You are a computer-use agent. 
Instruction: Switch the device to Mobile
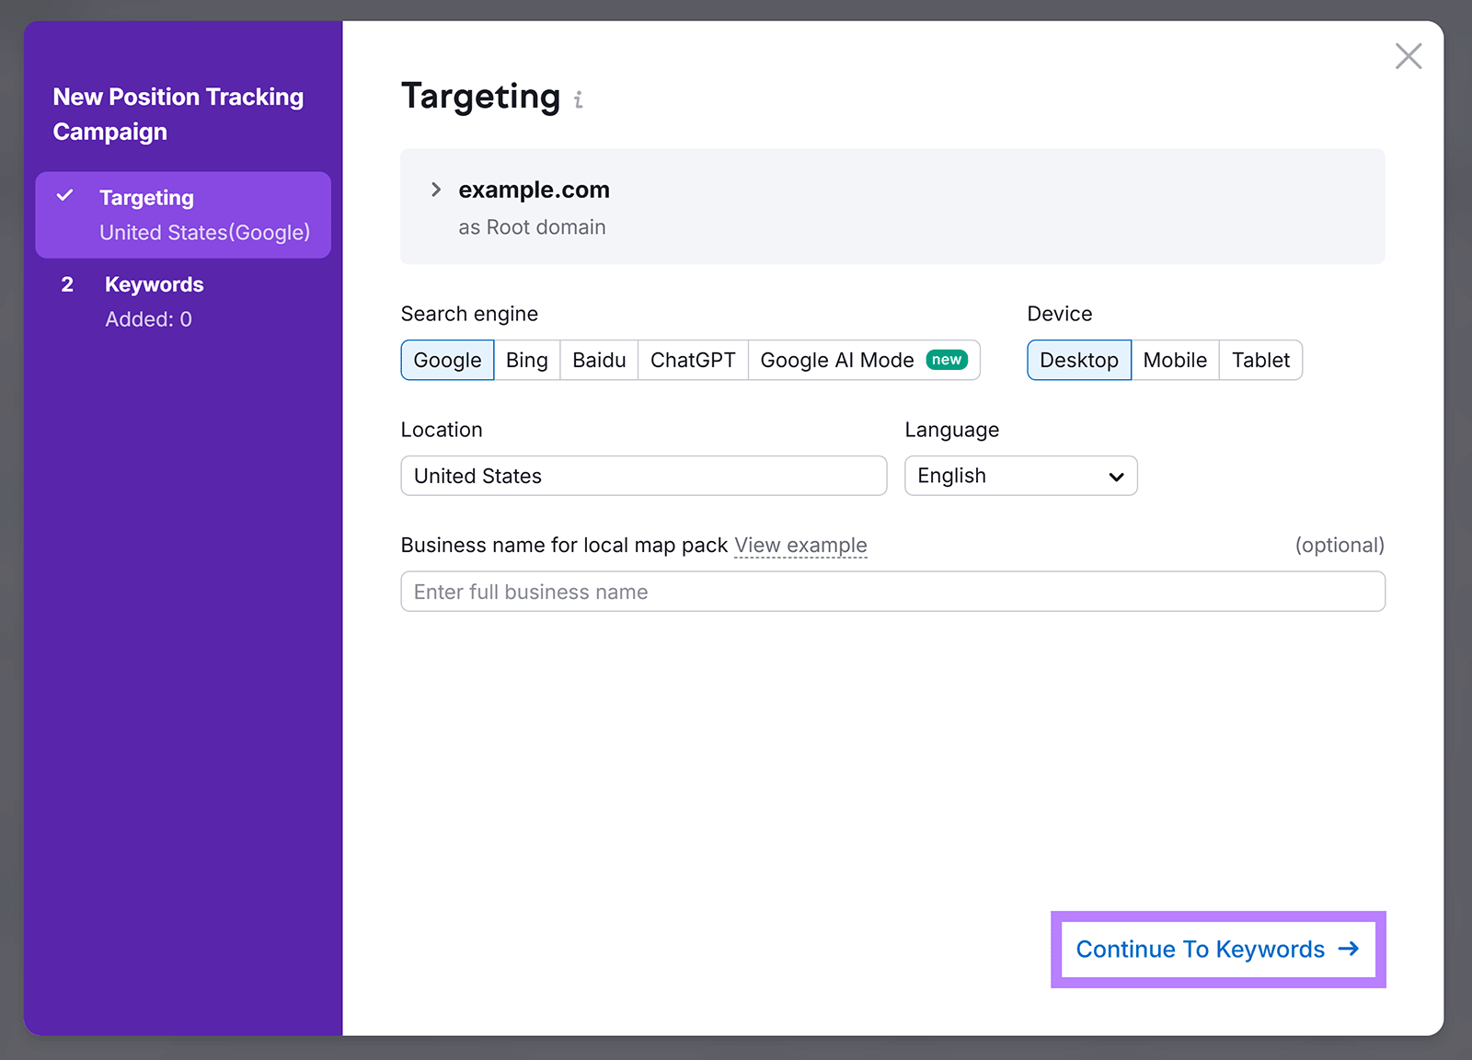coord(1175,360)
